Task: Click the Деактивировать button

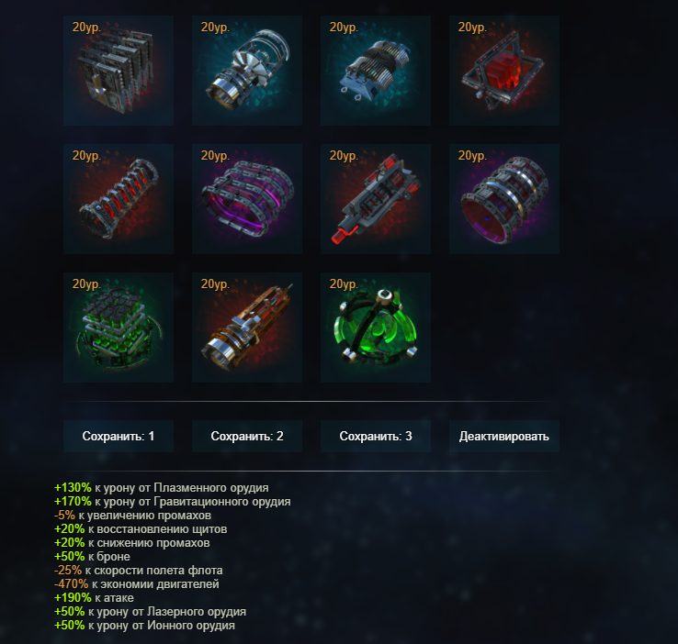Action: (x=504, y=436)
